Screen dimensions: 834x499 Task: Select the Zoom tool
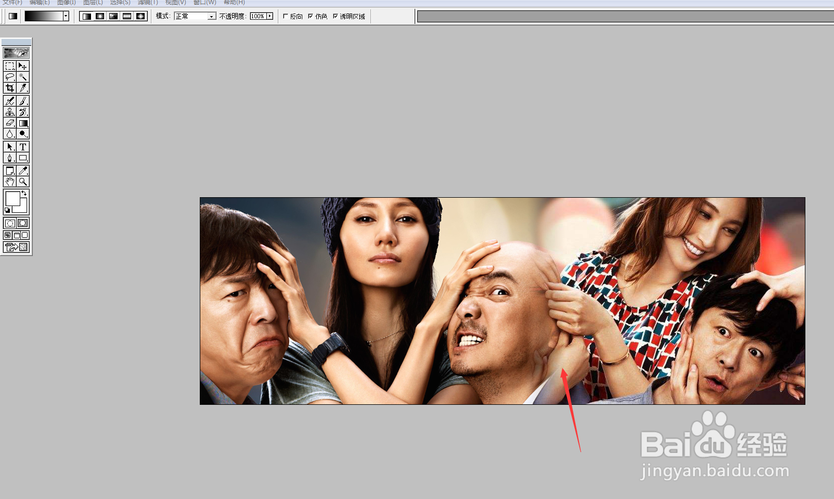coord(23,182)
